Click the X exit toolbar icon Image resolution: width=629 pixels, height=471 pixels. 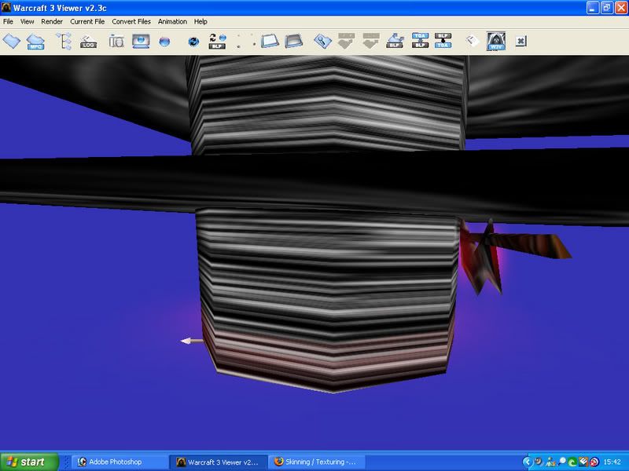(x=520, y=42)
